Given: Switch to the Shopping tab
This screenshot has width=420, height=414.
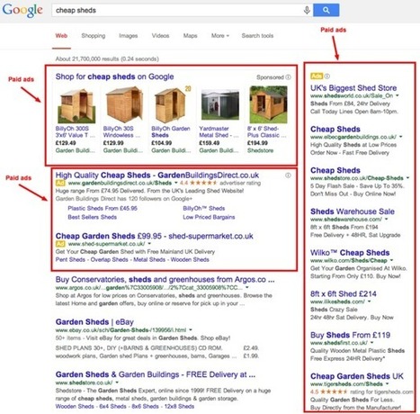Looking at the screenshot, I should tap(94, 36).
